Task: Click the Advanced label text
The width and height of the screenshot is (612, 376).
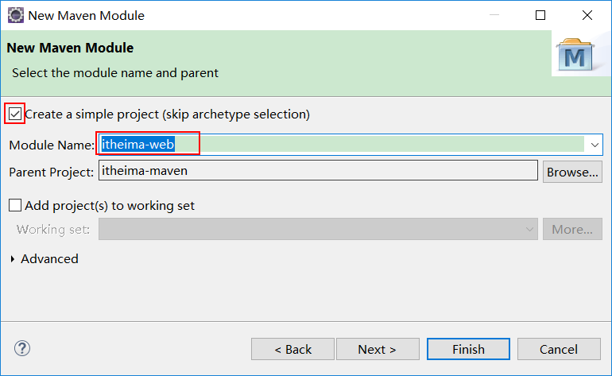Action: (x=49, y=259)
